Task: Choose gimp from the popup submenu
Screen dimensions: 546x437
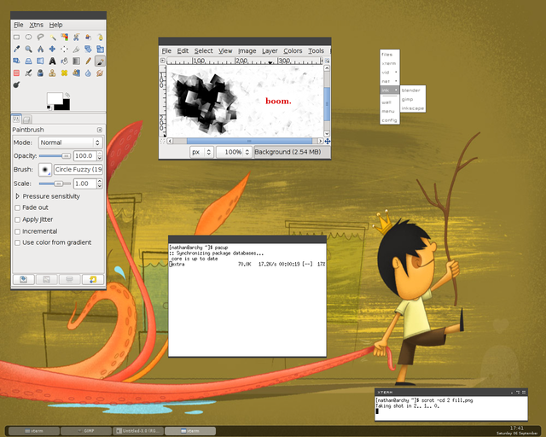Action: click(407, 99)
